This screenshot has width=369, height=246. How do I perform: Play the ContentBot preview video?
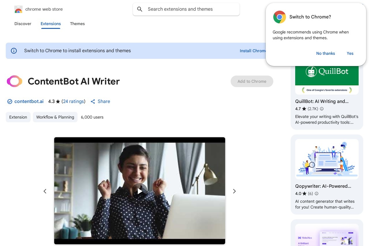[140, 191]
